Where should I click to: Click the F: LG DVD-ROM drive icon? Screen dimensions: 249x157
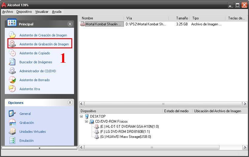(97, 132)
